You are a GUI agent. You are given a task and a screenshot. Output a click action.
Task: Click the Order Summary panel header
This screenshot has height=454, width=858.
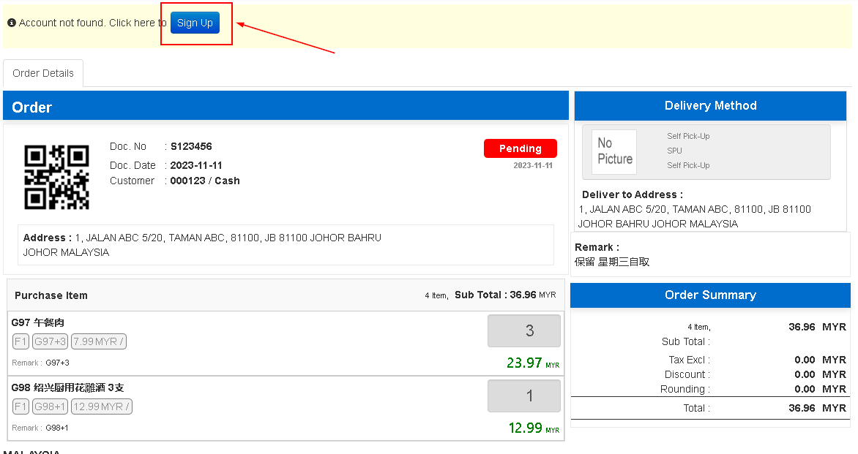pos(710,295)
